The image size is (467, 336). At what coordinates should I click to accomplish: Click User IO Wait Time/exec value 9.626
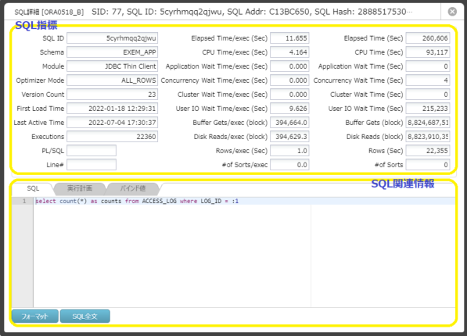click(289, 109)
